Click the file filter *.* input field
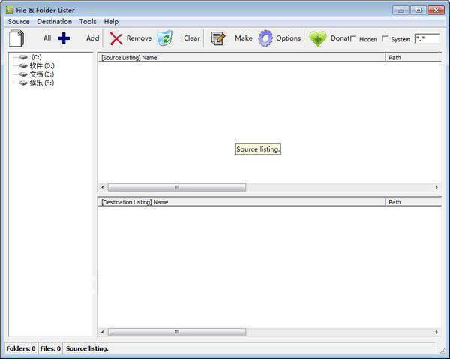 coord(427,38)
